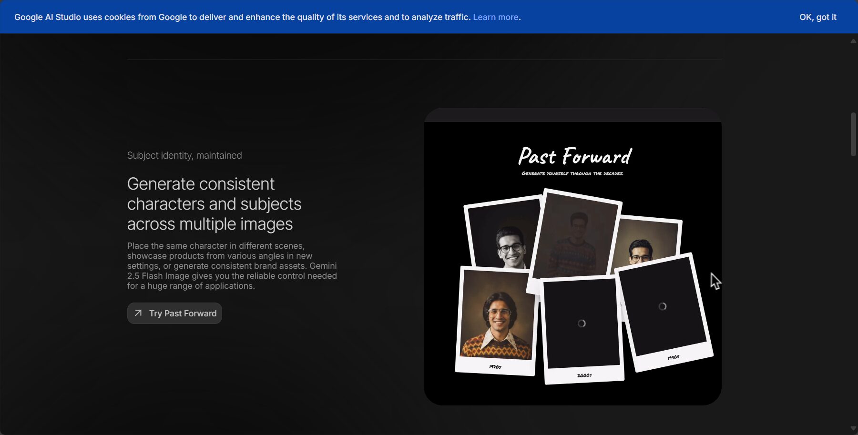
Task: Click the vertical scrollbar thumb
Action: coord(853,134)
